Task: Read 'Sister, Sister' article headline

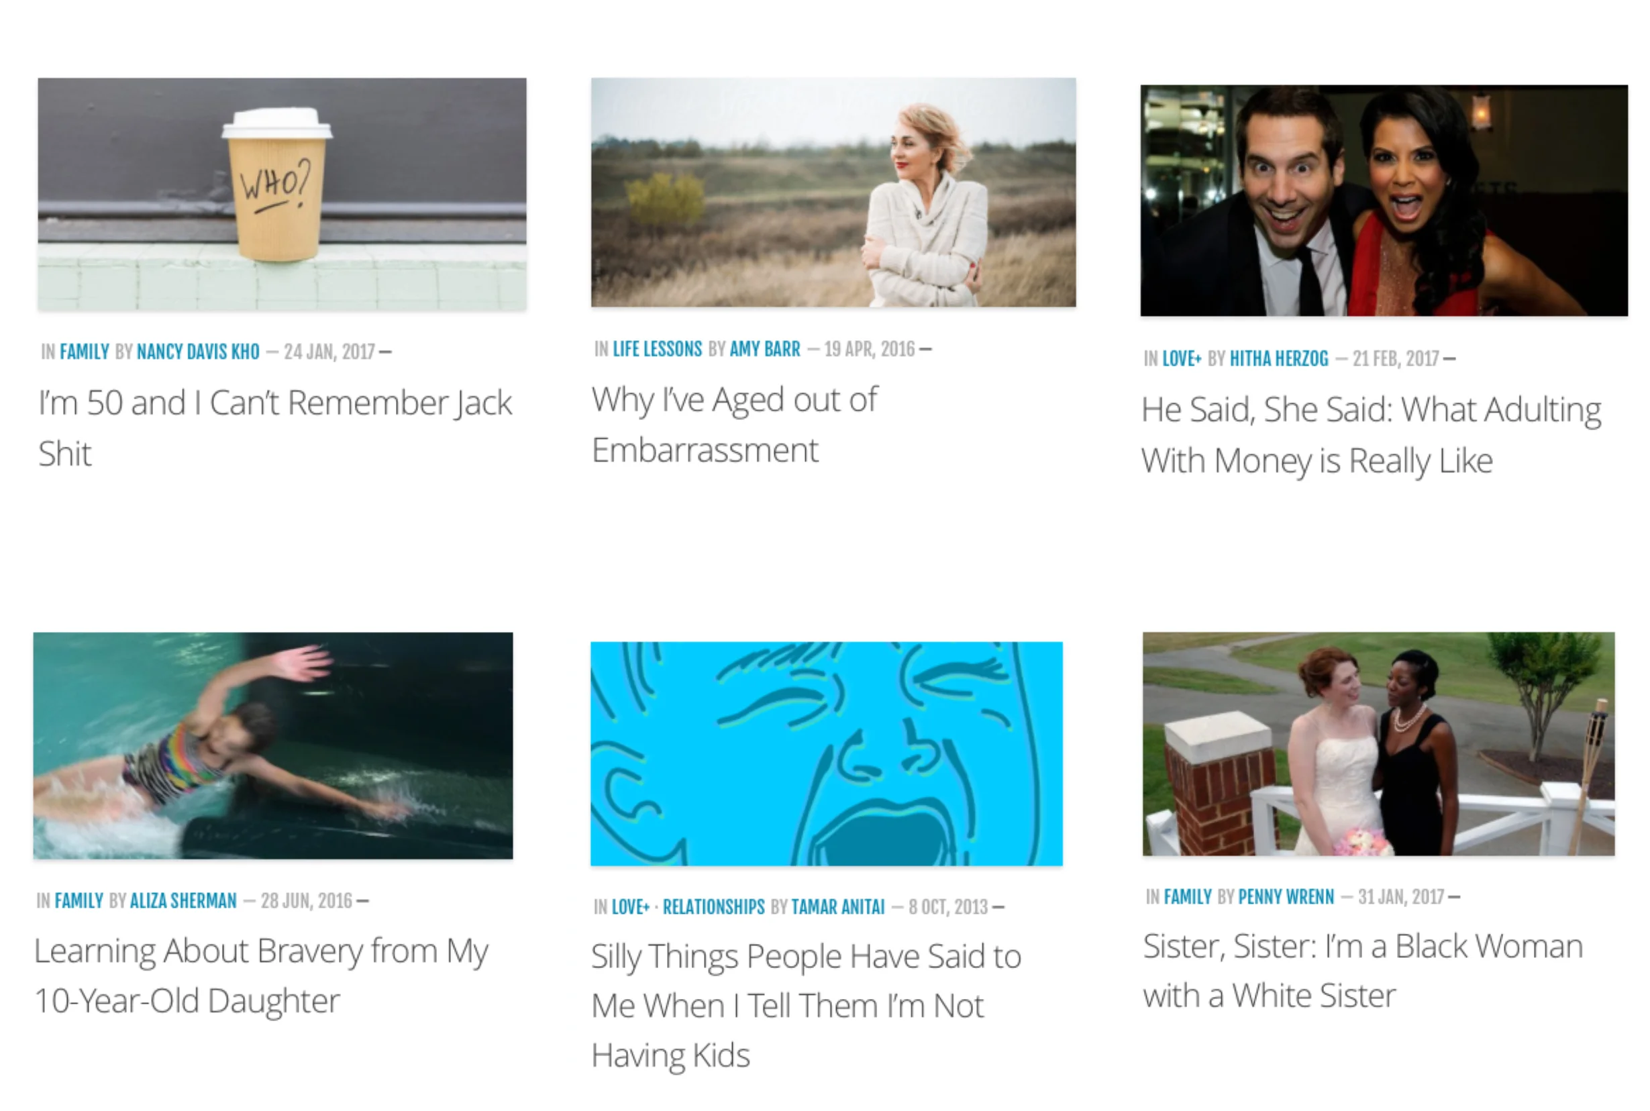Action: click(1362, 971)
